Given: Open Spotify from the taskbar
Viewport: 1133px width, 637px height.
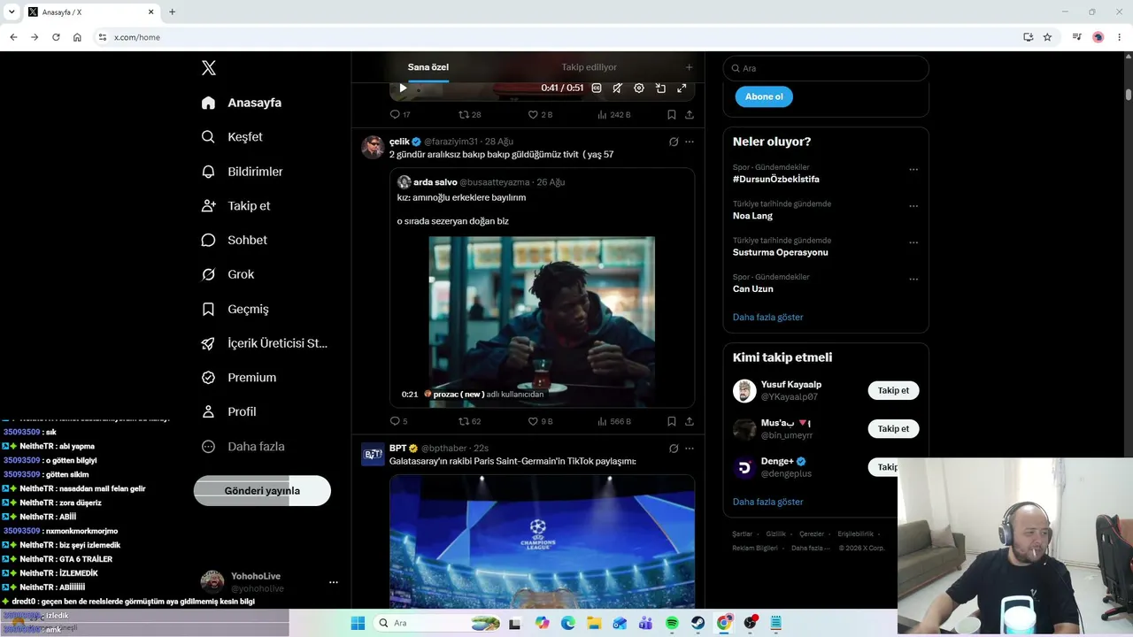Looking at the screenshot, I should point(672,624).
